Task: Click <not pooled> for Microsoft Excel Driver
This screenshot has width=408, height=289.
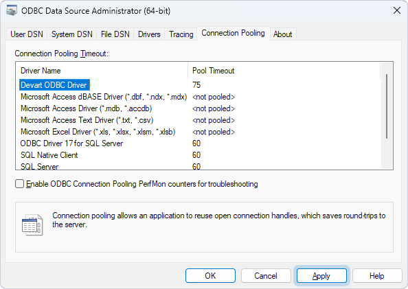Action: click(214, 132)
